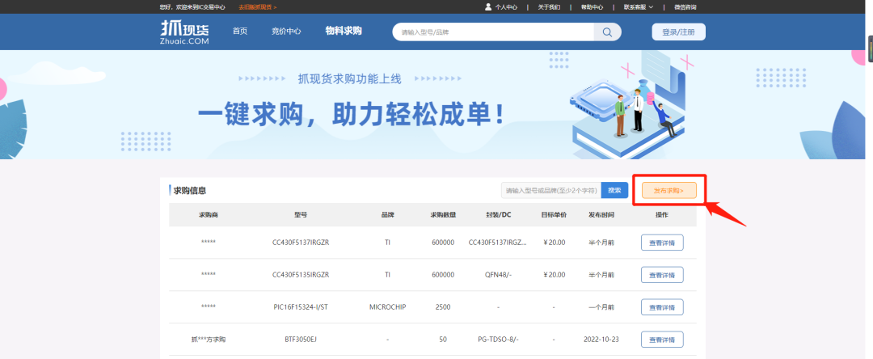Click the buyer cell 抓***方求购
The width and height of the screenshot is (873, 359).
209,339
